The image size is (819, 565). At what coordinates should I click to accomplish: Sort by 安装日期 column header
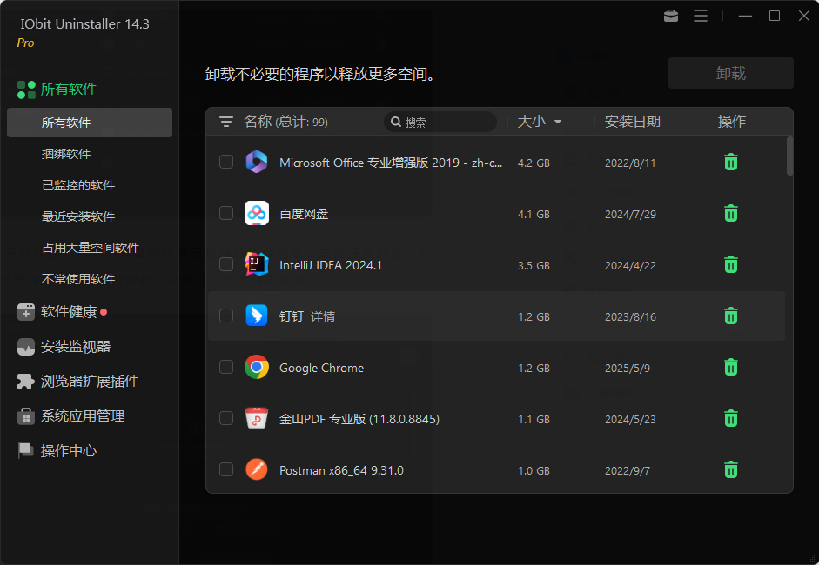(633, 122)
